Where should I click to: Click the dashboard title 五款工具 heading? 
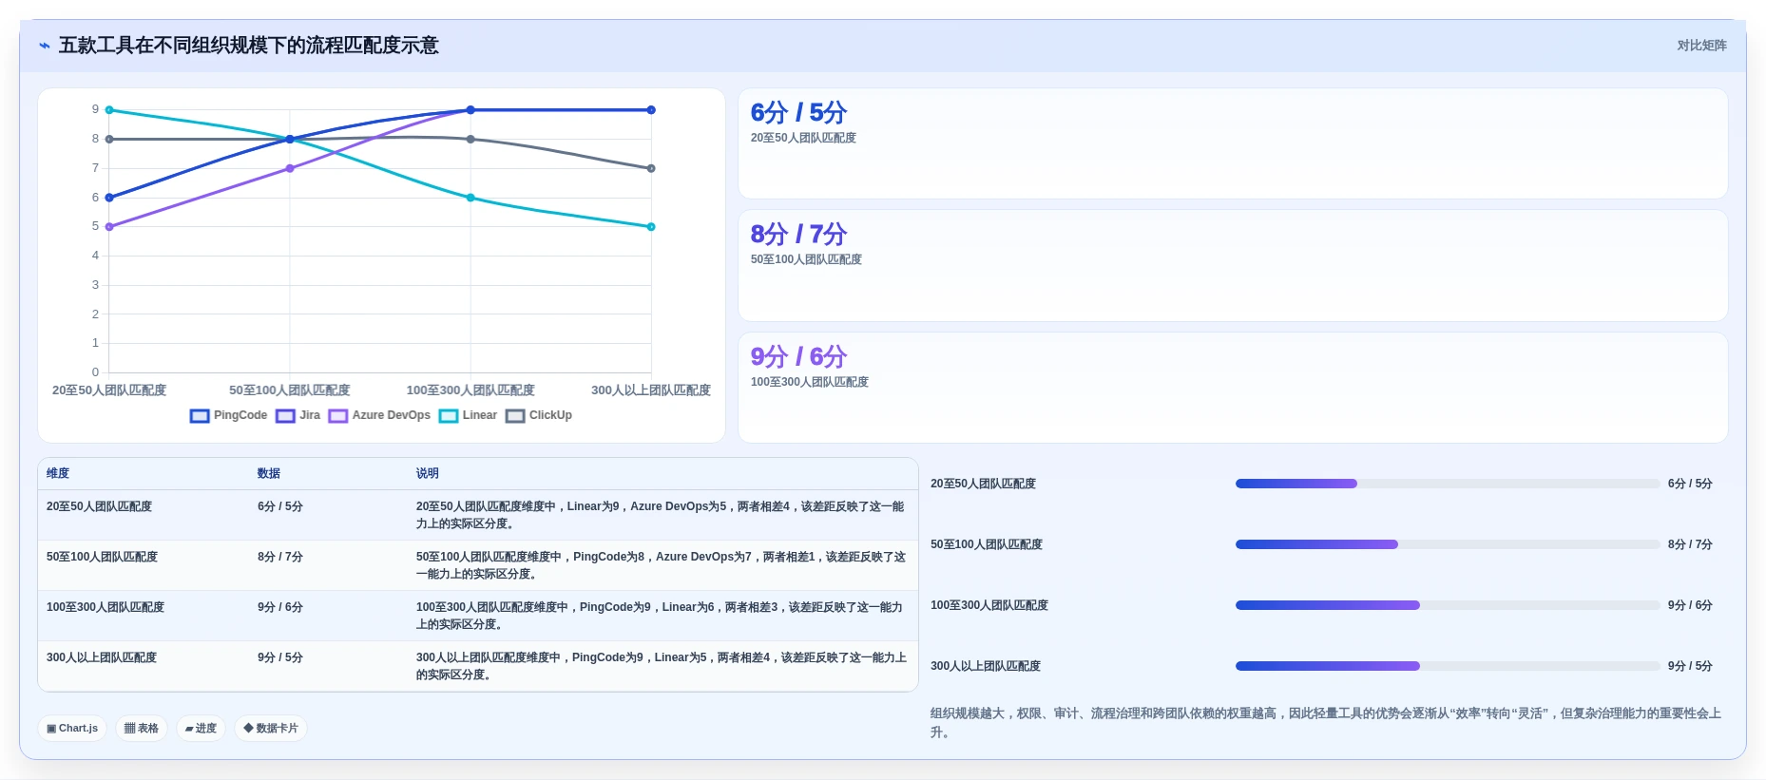click(x=248, y=46)
